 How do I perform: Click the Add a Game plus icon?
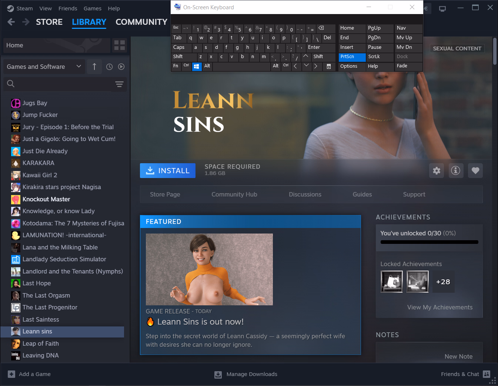tap(11, 374)
